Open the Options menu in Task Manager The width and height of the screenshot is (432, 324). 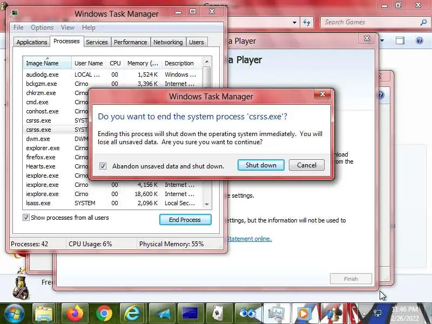coord(42,28)
